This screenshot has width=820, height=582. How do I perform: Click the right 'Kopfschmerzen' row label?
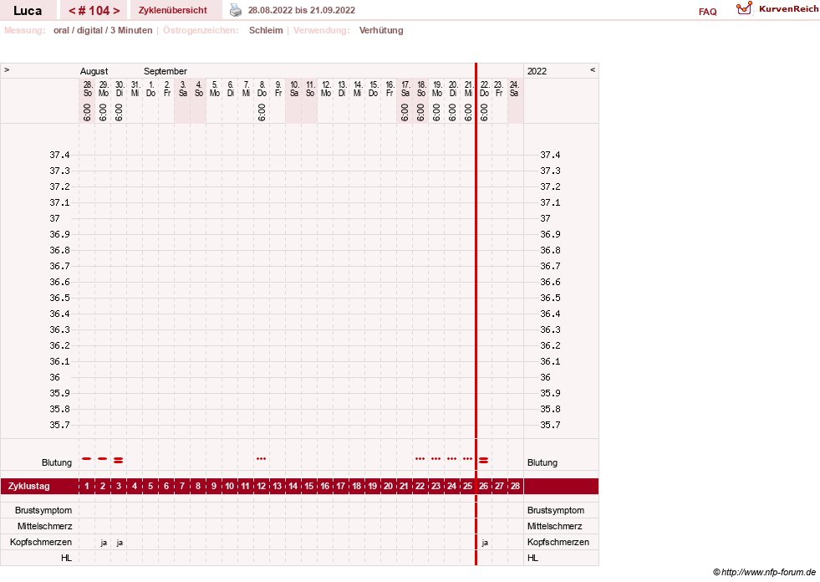[558, 542]
